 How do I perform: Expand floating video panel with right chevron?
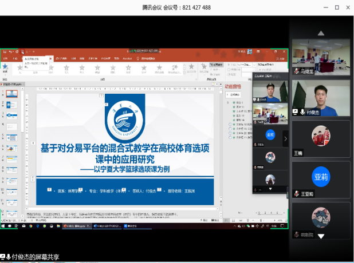tap(285, 138)
